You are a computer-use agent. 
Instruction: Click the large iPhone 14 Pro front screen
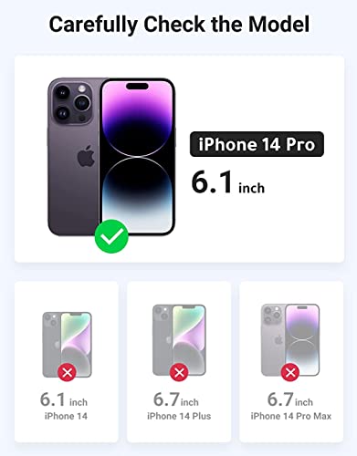pos(137,157)
